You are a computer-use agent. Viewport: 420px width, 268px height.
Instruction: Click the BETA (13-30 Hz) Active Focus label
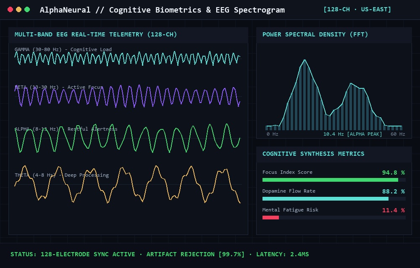click(x=59, y=87)
